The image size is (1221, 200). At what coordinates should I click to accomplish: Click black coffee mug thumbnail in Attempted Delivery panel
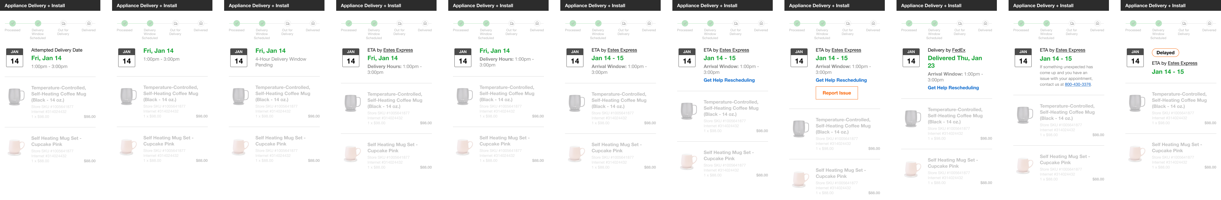(x=17, y=97)
